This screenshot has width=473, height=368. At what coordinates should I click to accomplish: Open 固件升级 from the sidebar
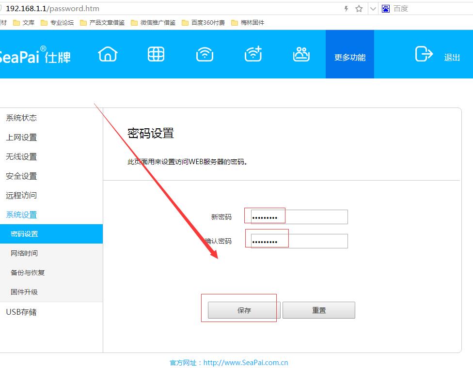click(x=23, y=292)
